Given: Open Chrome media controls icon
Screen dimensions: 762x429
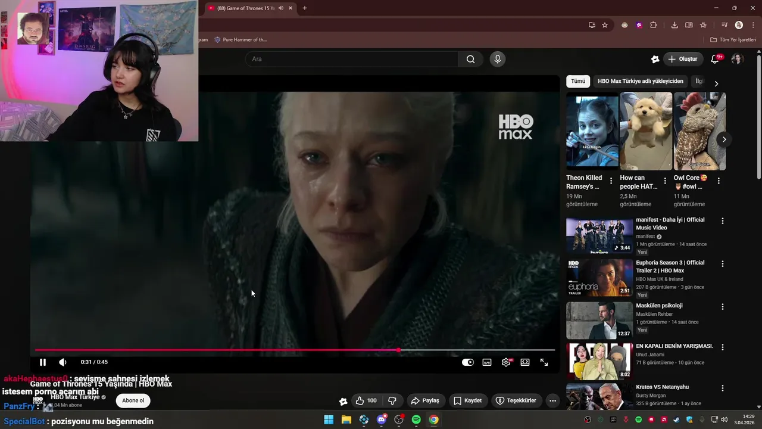Looking at the screenshot, I should click(x=724, y=25).
